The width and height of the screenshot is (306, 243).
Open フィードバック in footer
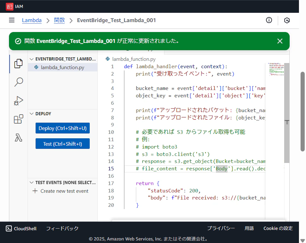[62, 228]
